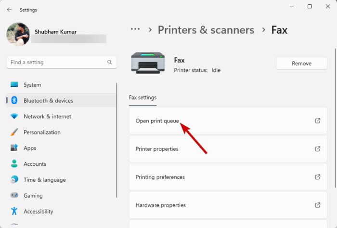Click the Accounts person icon
The image size is (337, 228).
(x=14, y=163)
